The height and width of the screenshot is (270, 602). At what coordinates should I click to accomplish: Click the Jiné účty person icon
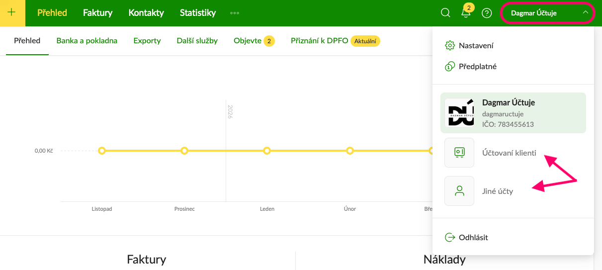click(x=459, y=191)
